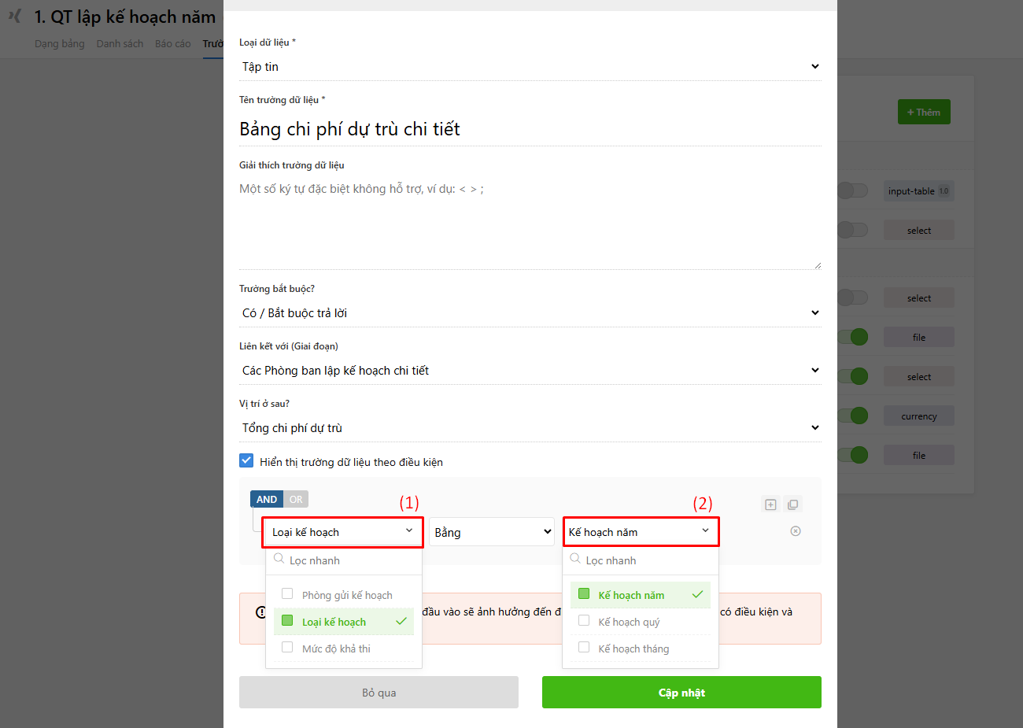The image size is (1023, 728).
Task: Click the app logo beside the page title
Action: pyautogui.click(x=14, y=16)
